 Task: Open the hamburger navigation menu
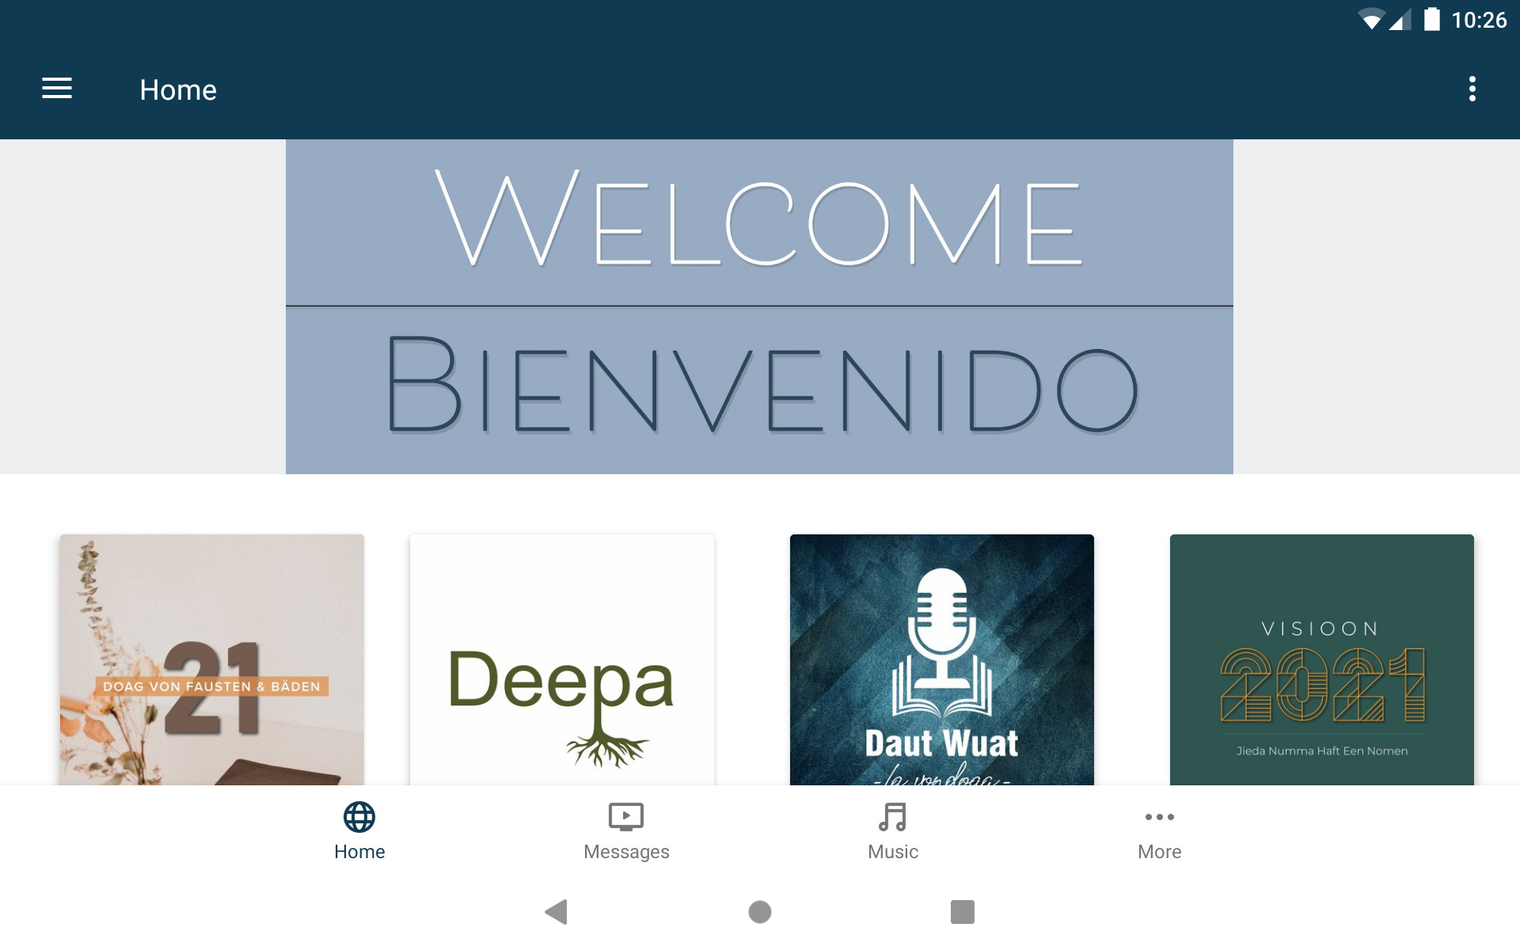57,89
